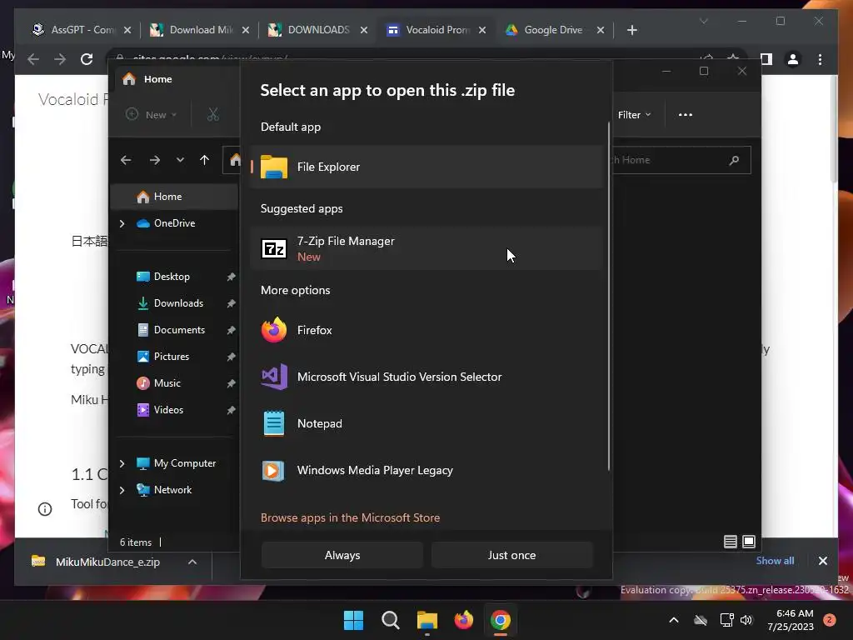Show hidden system tray icons
The height and width of the screenshot is (640, 853).
pos(673,620)
